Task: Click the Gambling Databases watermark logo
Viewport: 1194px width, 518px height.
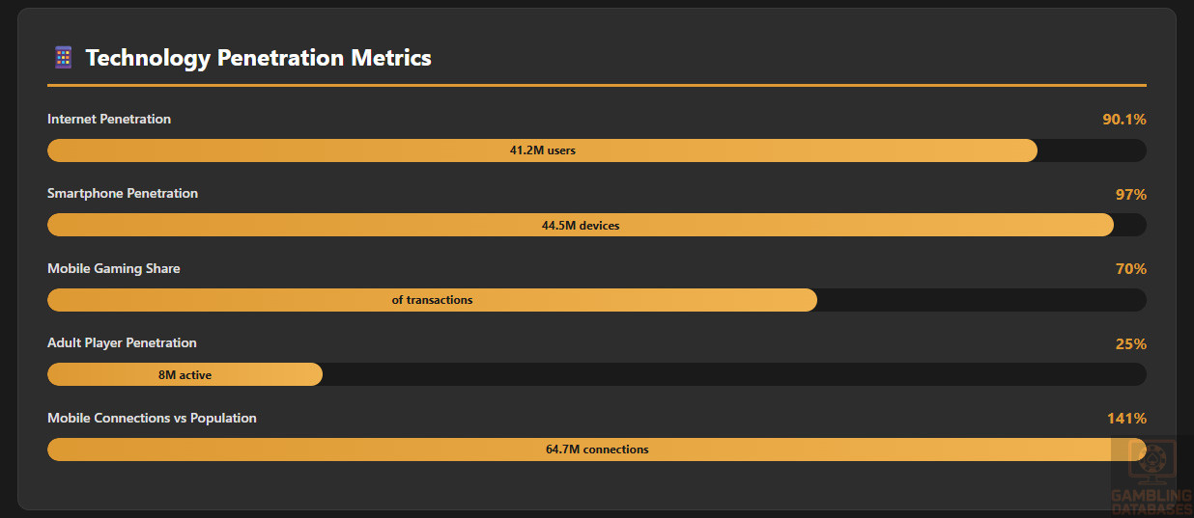Action: tap(1152, 462)
